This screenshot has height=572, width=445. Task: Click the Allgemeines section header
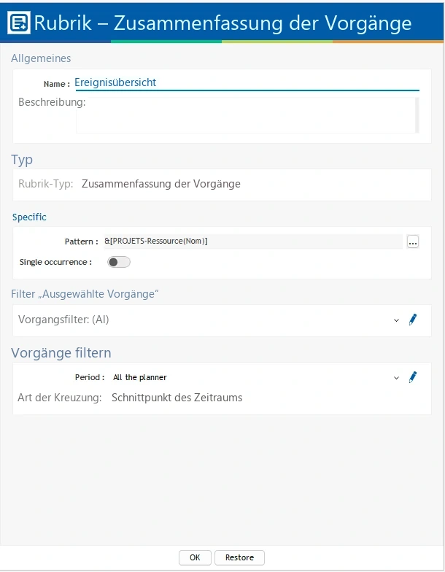point(41,58)
